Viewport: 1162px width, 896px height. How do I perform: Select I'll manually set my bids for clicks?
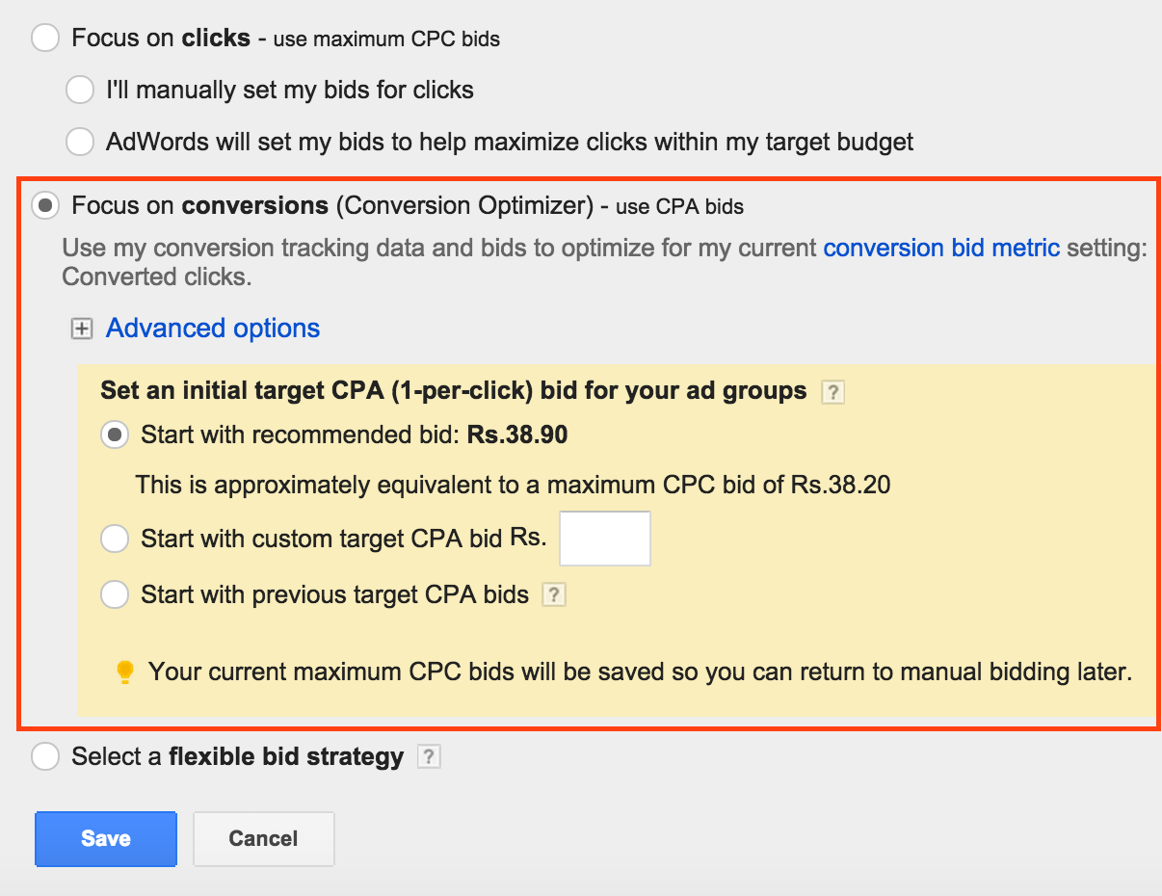click(x=80, y=89)
